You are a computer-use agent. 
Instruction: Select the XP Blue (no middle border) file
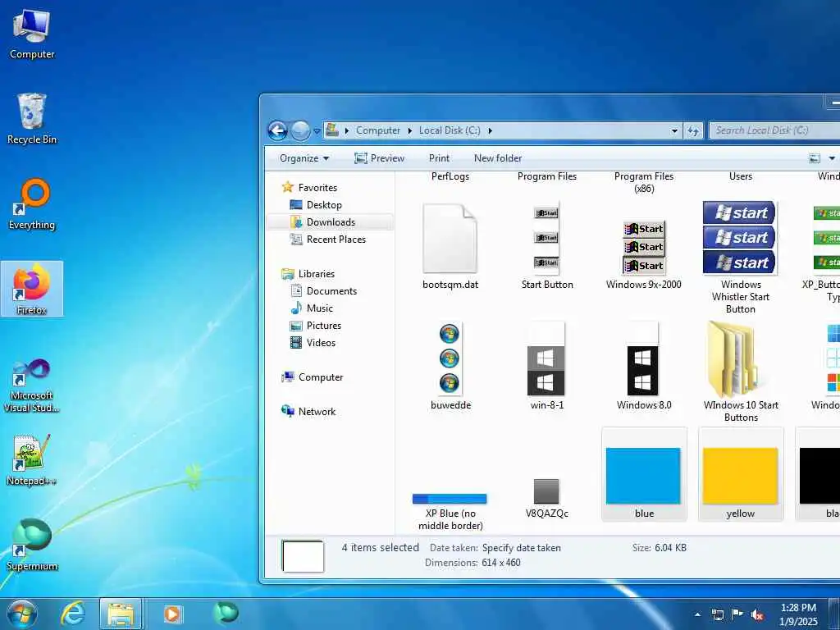[x=450, y=512]
